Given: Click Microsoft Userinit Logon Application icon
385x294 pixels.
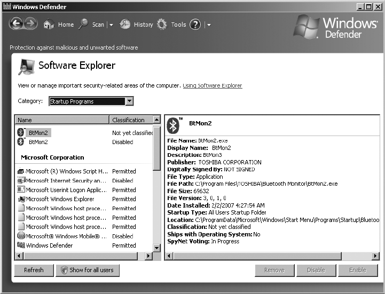Looking at the screenshot, I should click(x=21, y=189).
